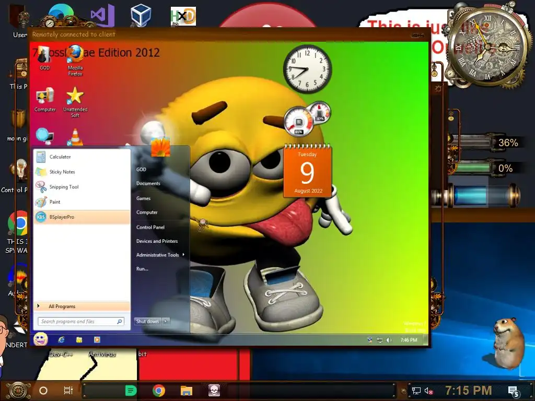Viewport: 535px width, 401px height.
Task: Open the VLC traffic cone desktop icon
Action: (x=75, y=137)
